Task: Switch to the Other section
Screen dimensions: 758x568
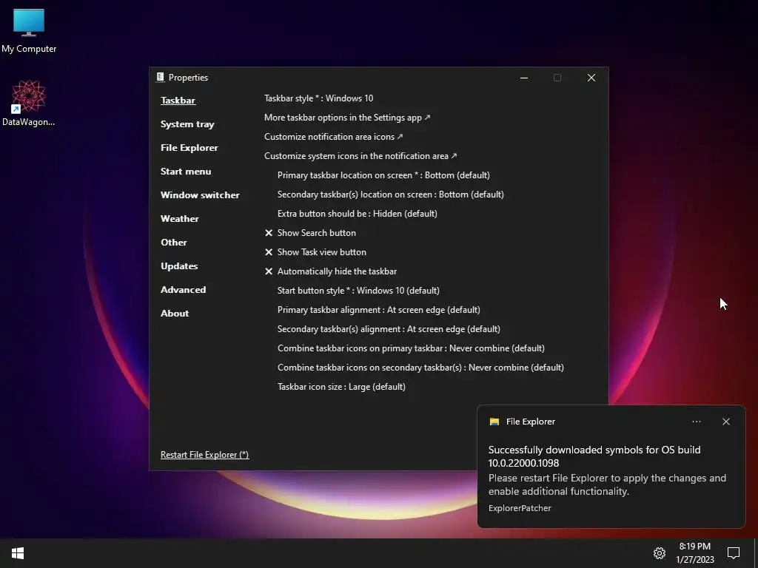Action: click(173, 243)
